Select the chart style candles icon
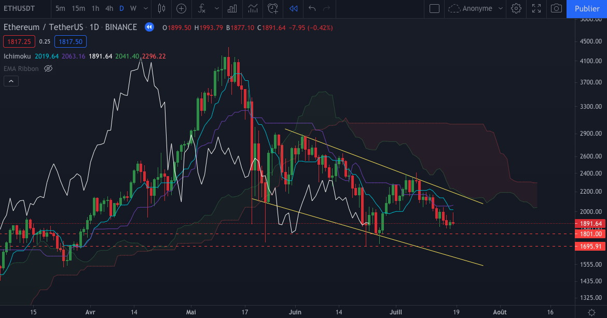The image size is (607, 318). [x=161, y=9]
